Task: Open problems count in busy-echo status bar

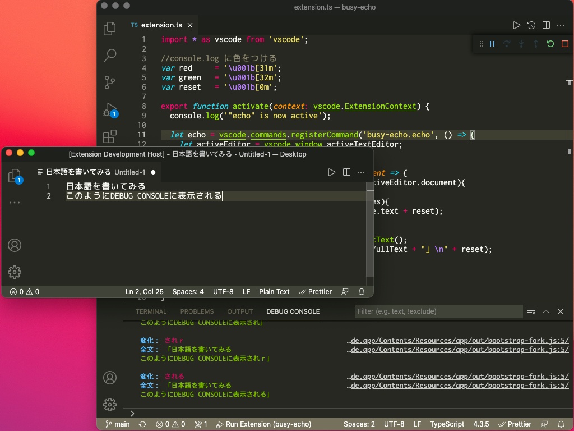Action: 170,424
